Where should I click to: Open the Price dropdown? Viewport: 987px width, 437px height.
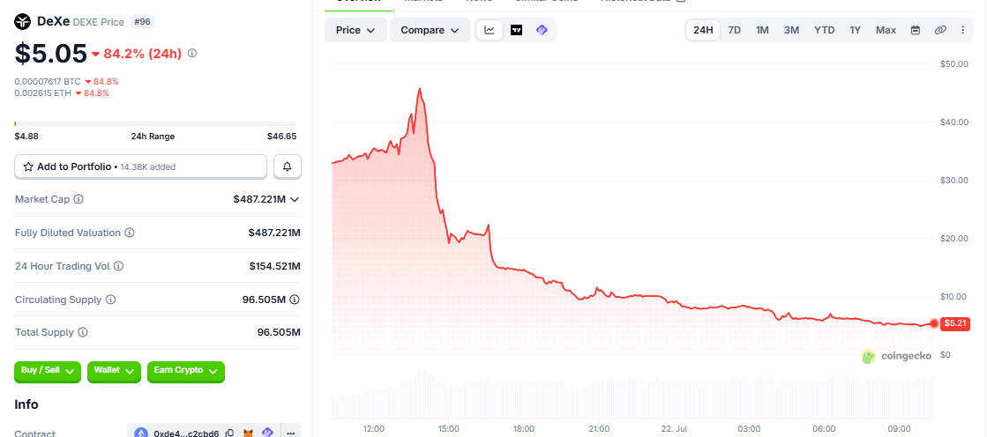tap(355, 30)
